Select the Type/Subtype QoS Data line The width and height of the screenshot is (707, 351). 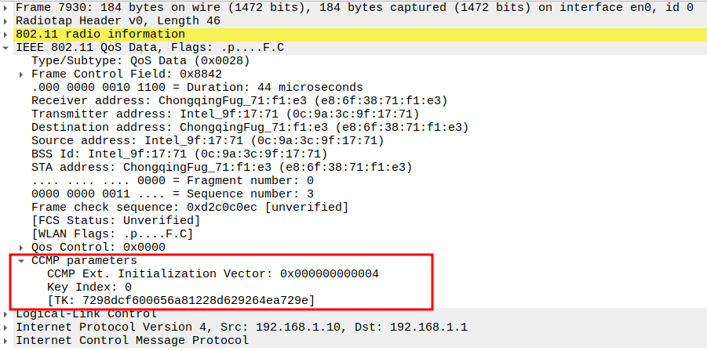tap(140, 61)
